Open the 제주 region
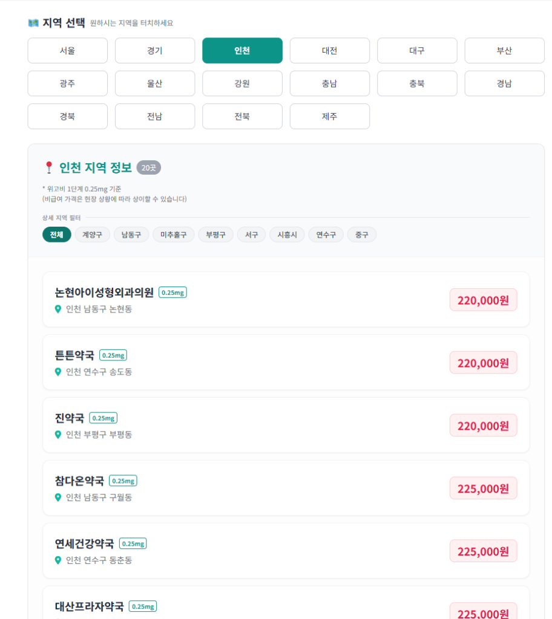The width and height of the screenshot is (552, 619). click(x=329, y=116)
